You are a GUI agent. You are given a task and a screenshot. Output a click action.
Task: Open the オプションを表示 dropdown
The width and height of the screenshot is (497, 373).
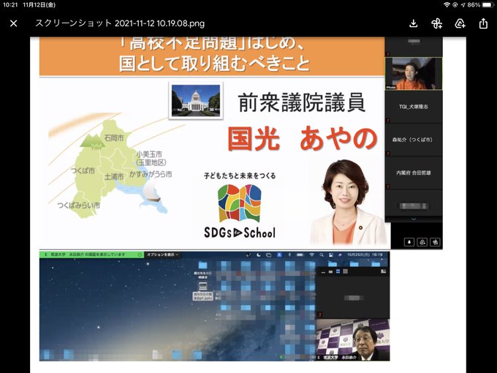click(162, 255)
